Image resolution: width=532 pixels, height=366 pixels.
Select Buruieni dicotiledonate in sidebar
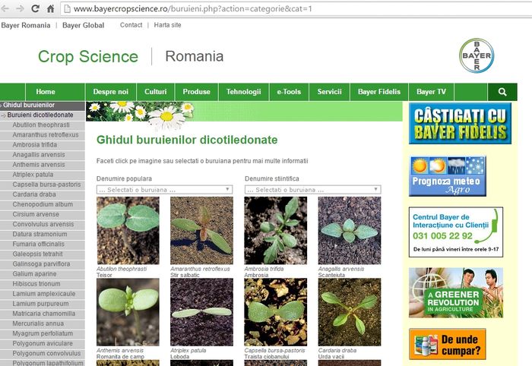(x=43, y=115)
